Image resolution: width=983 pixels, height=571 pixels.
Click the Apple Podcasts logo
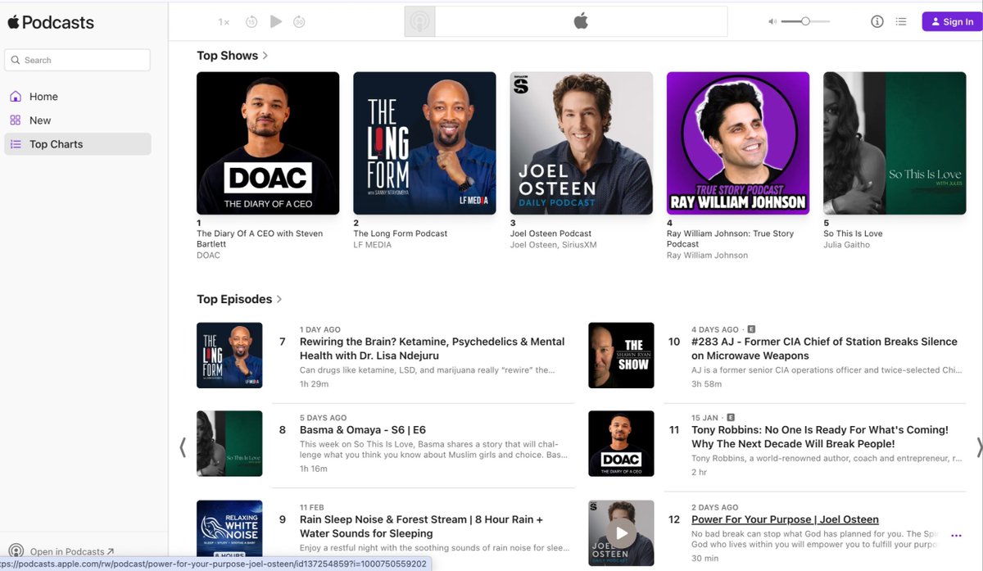point(51,22)
